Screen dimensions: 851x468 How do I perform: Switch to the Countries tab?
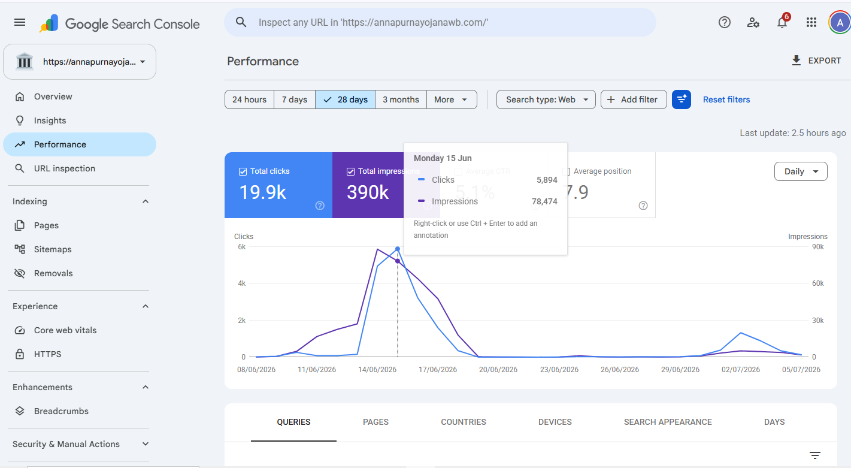(x=464, y=422)
